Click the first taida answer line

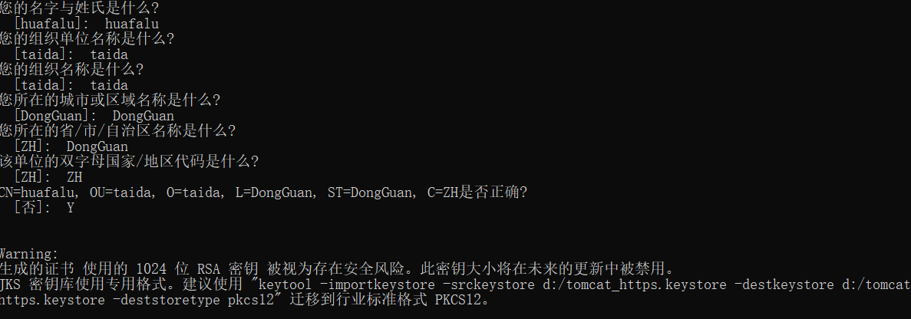coord(71,55)
